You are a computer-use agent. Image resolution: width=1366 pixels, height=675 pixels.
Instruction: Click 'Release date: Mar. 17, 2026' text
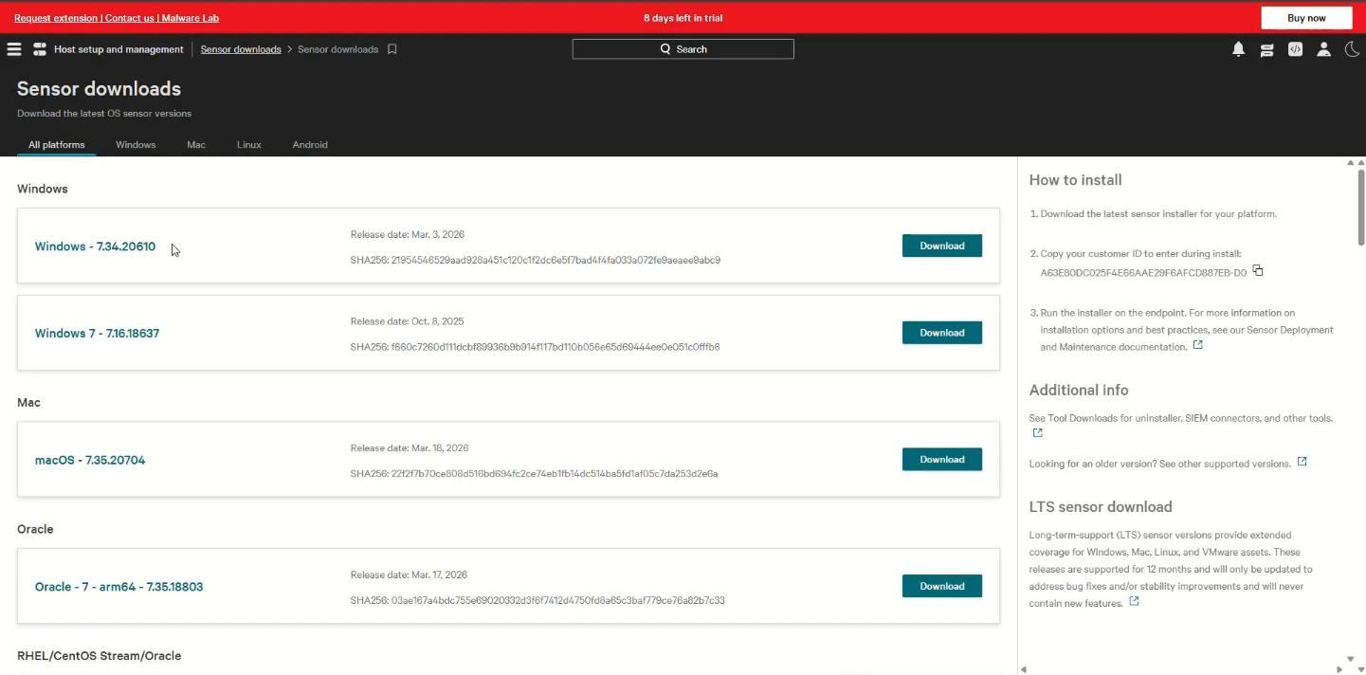coord(409,575)
